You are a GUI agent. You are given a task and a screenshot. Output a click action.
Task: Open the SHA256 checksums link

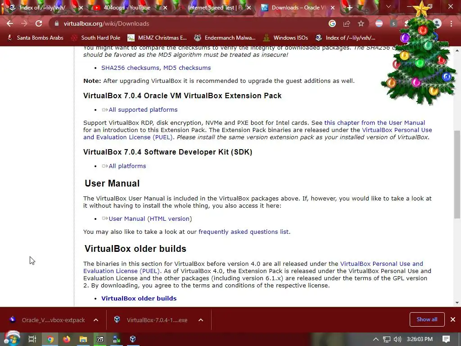click(x=130, y=68)
